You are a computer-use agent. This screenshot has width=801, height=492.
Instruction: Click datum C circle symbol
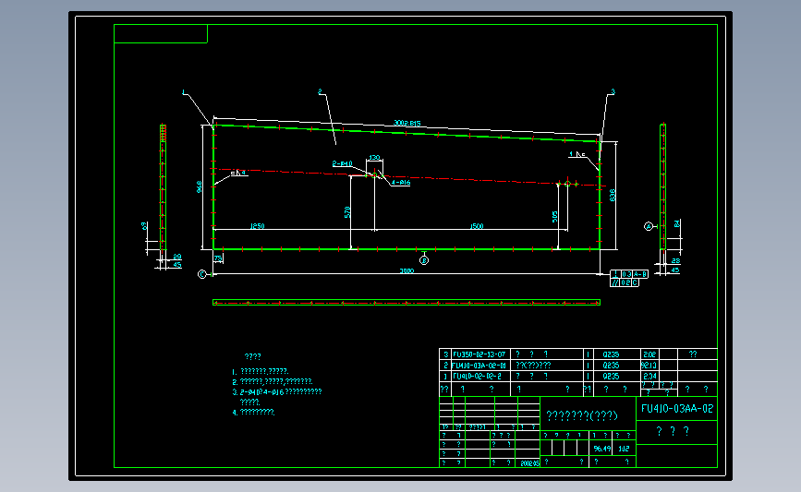point(201,274)
